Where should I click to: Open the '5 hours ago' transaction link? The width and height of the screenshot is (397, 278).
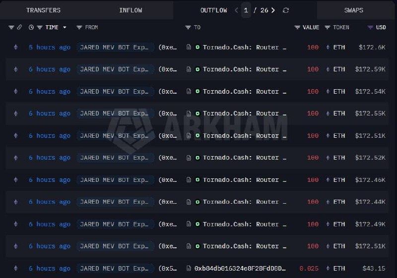pyautogui.click(x=50, y=47)
